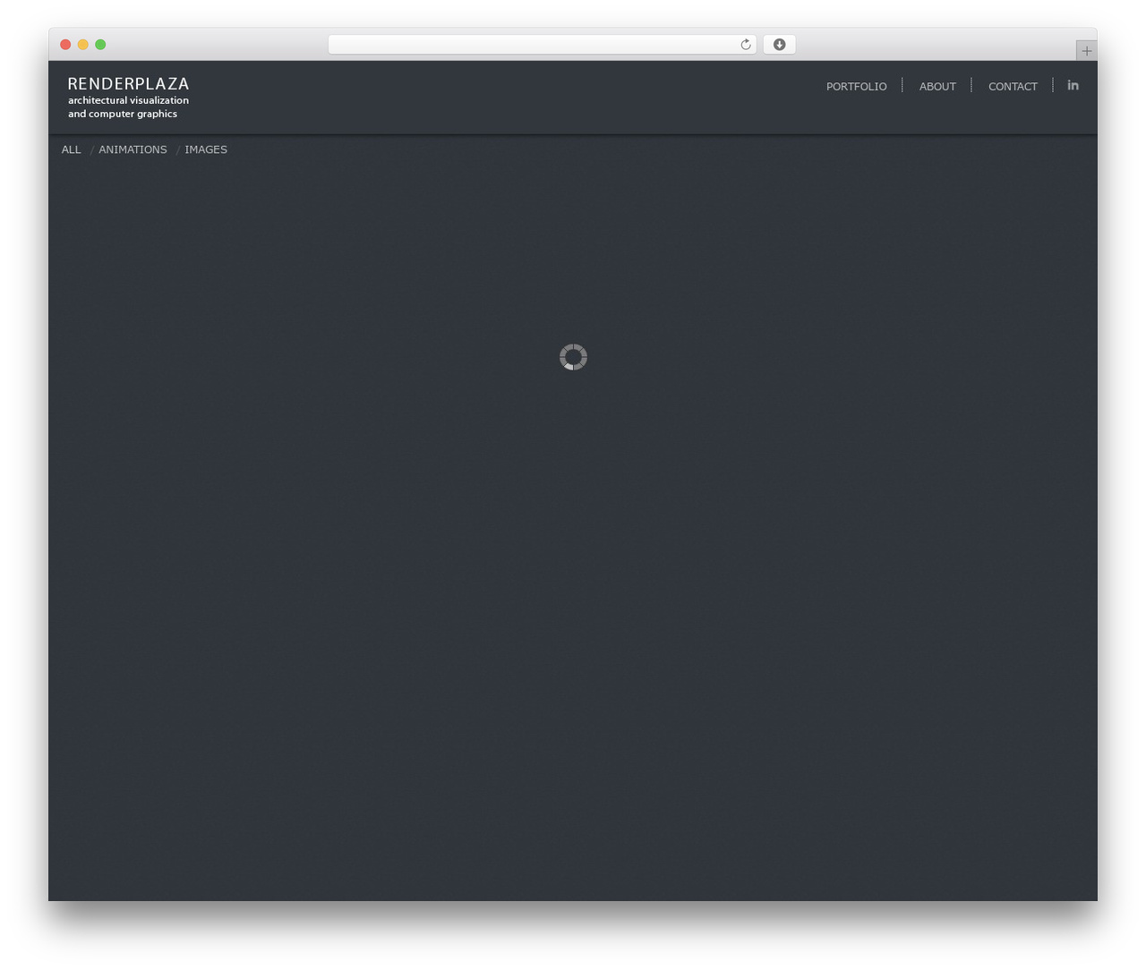The height and width of the screenshot is (970, 1146).
Task: Add a new browser tab
Action: point(1086,51)
